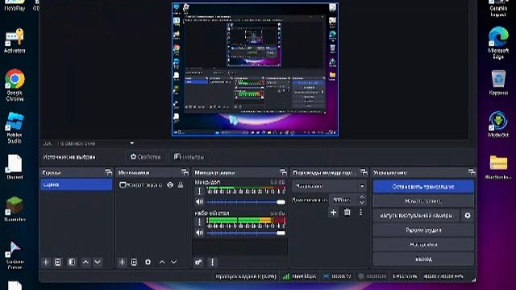Undock the Sources panel with float icon
The image size is (516, 290).
click(185, 172)
